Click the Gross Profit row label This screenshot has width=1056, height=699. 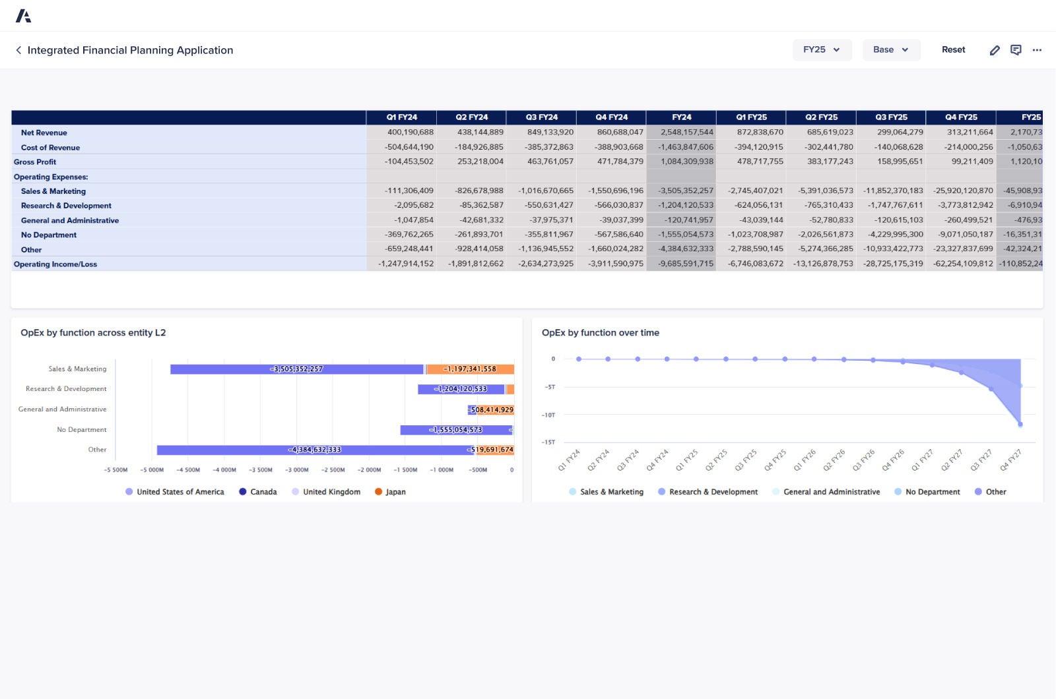pyautogui.click(x=35, y=162)
